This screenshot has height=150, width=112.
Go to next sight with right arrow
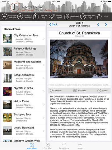click(x=106, y=24)
